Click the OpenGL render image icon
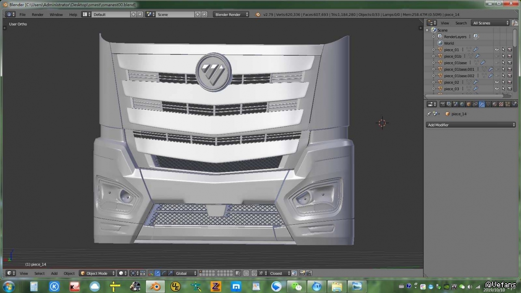 pos(302,273)
